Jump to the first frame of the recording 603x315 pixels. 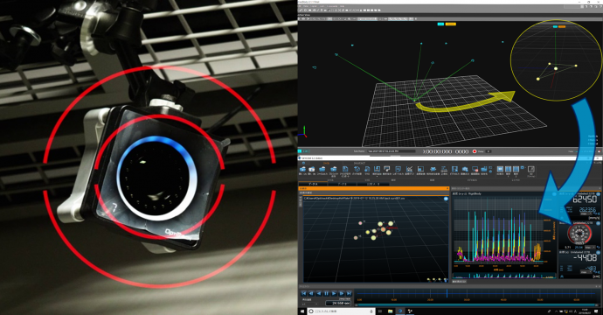coord(303,293)
